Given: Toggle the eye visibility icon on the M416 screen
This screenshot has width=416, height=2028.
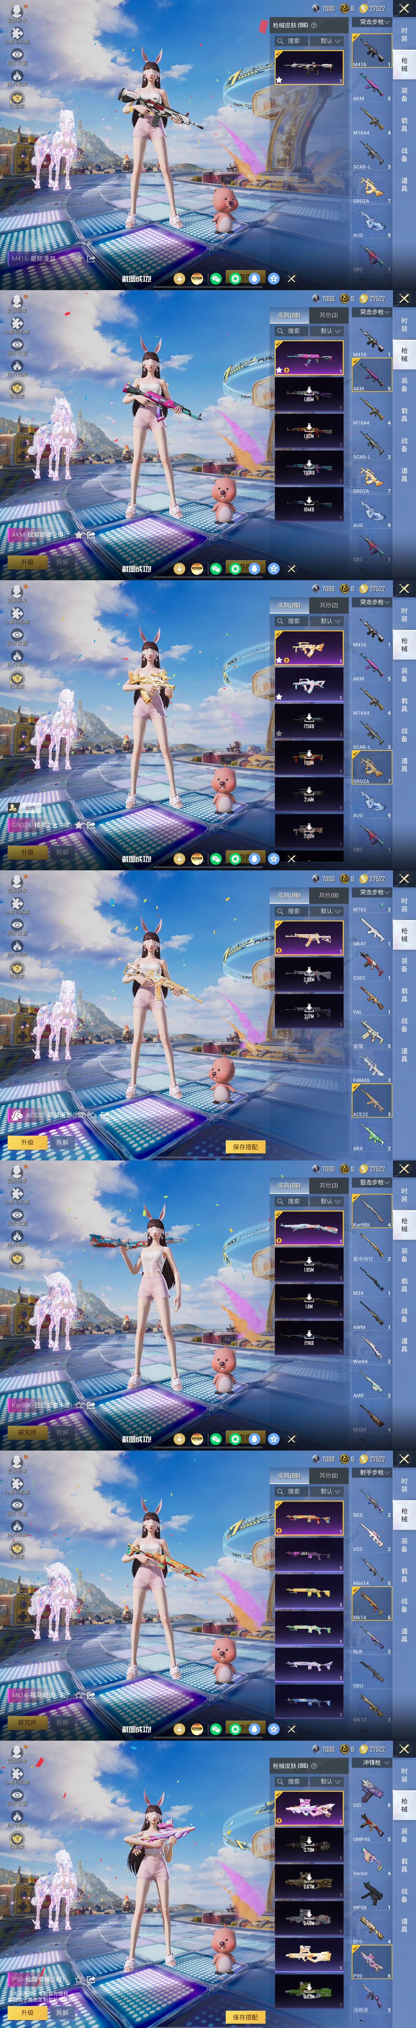Looking at the screenshot, I should pyautogui.click(x=17, y=54).
